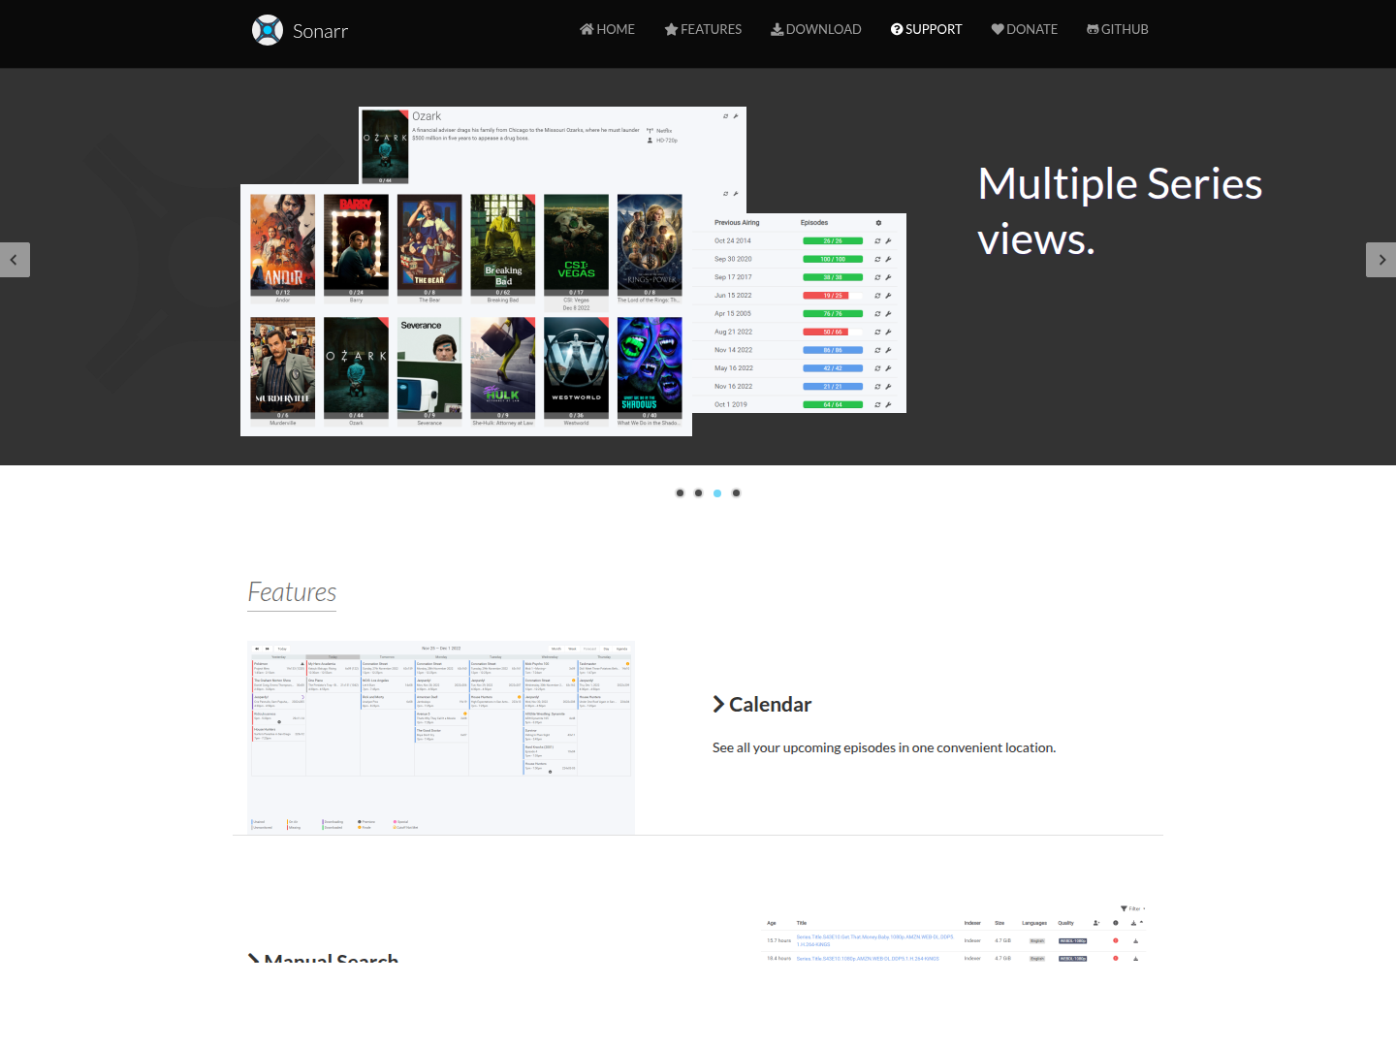The height and width of the screenshot is (1047, 1396).
Task: Select SUPPORT in the navigation bar
Action: (x=927, y=29)
